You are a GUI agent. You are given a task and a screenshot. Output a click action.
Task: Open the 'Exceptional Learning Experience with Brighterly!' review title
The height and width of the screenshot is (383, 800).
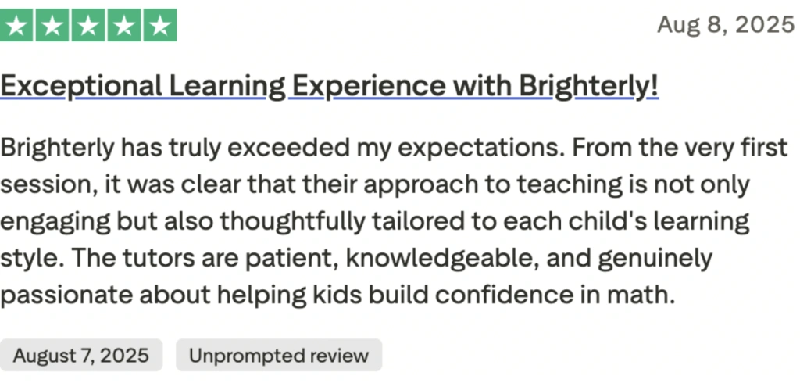pyautogui.click(x=329, y=86)
